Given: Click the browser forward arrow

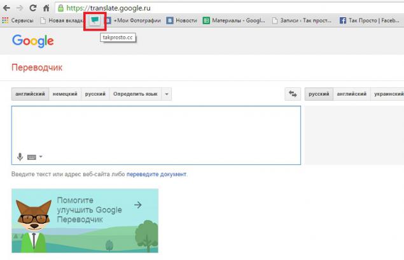Looking at the screenshot, I should 20,8.
